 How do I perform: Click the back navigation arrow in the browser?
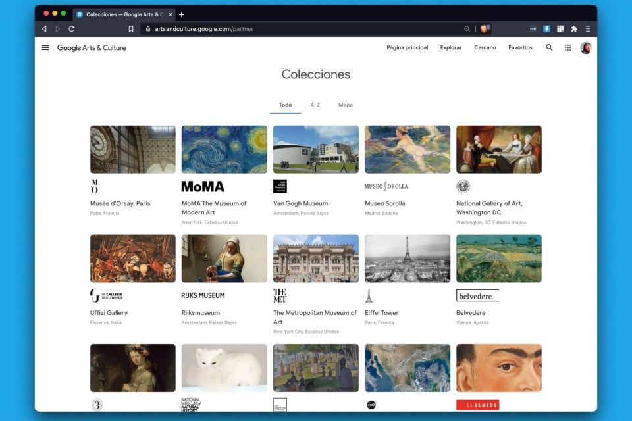43,29
